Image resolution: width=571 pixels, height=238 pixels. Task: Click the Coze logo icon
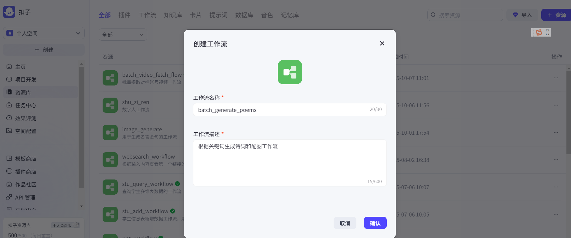click(x=9, y=12)
